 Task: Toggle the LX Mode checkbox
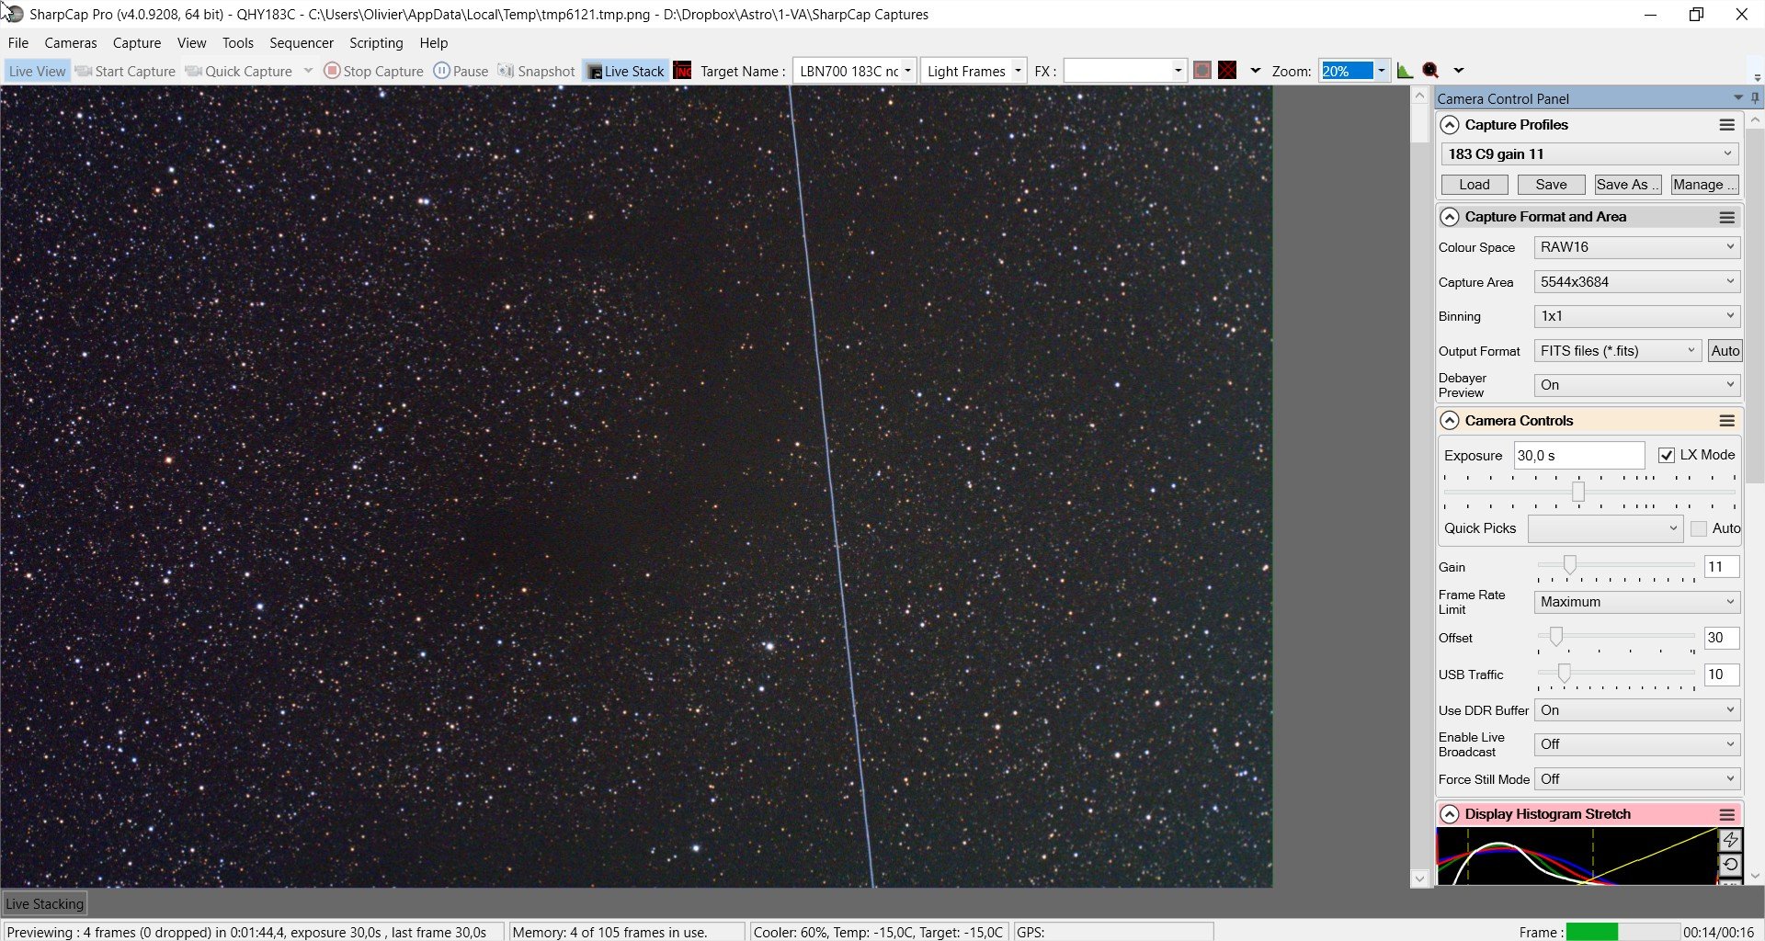[1667, 455]
